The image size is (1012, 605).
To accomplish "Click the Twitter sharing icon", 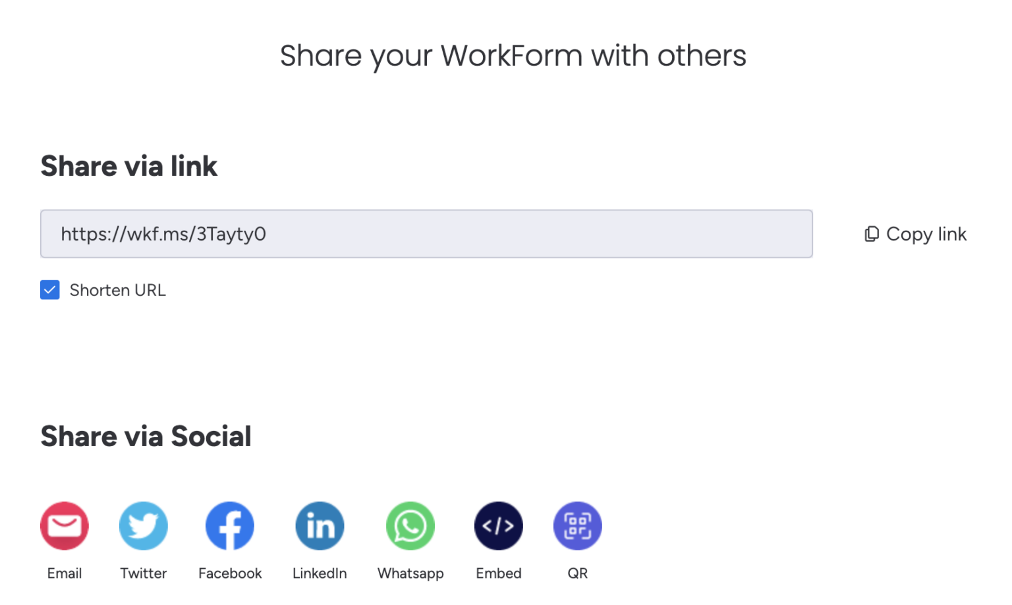I will (143, 525).
